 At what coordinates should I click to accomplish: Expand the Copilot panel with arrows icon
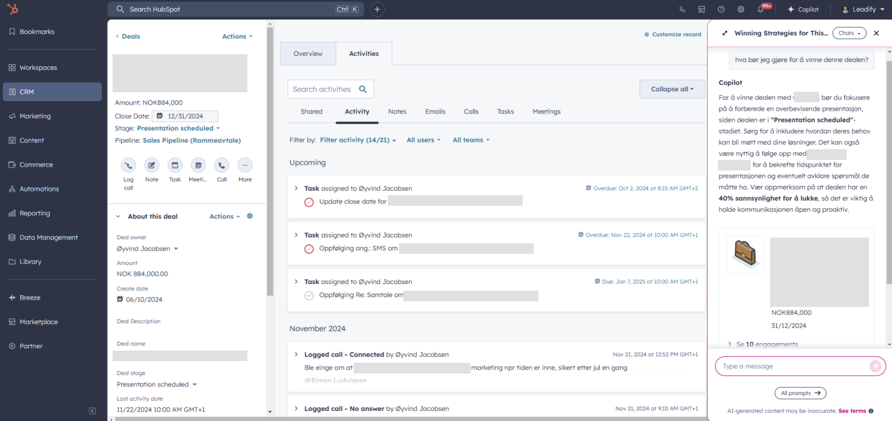click(x=725, y=33)
